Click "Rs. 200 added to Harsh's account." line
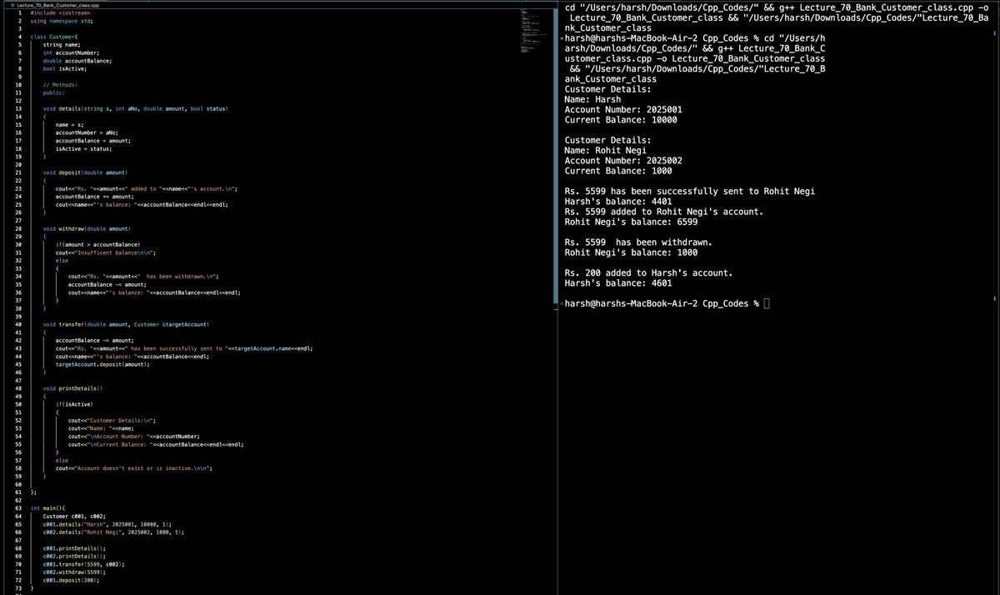The width and height of the screenshot is (1000, 595). point(649,272)
